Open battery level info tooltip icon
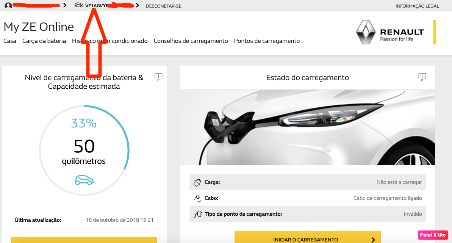Image resolution: width=452 pixels, height=243 pixels. pyautogui.click(x=158, y=77)
